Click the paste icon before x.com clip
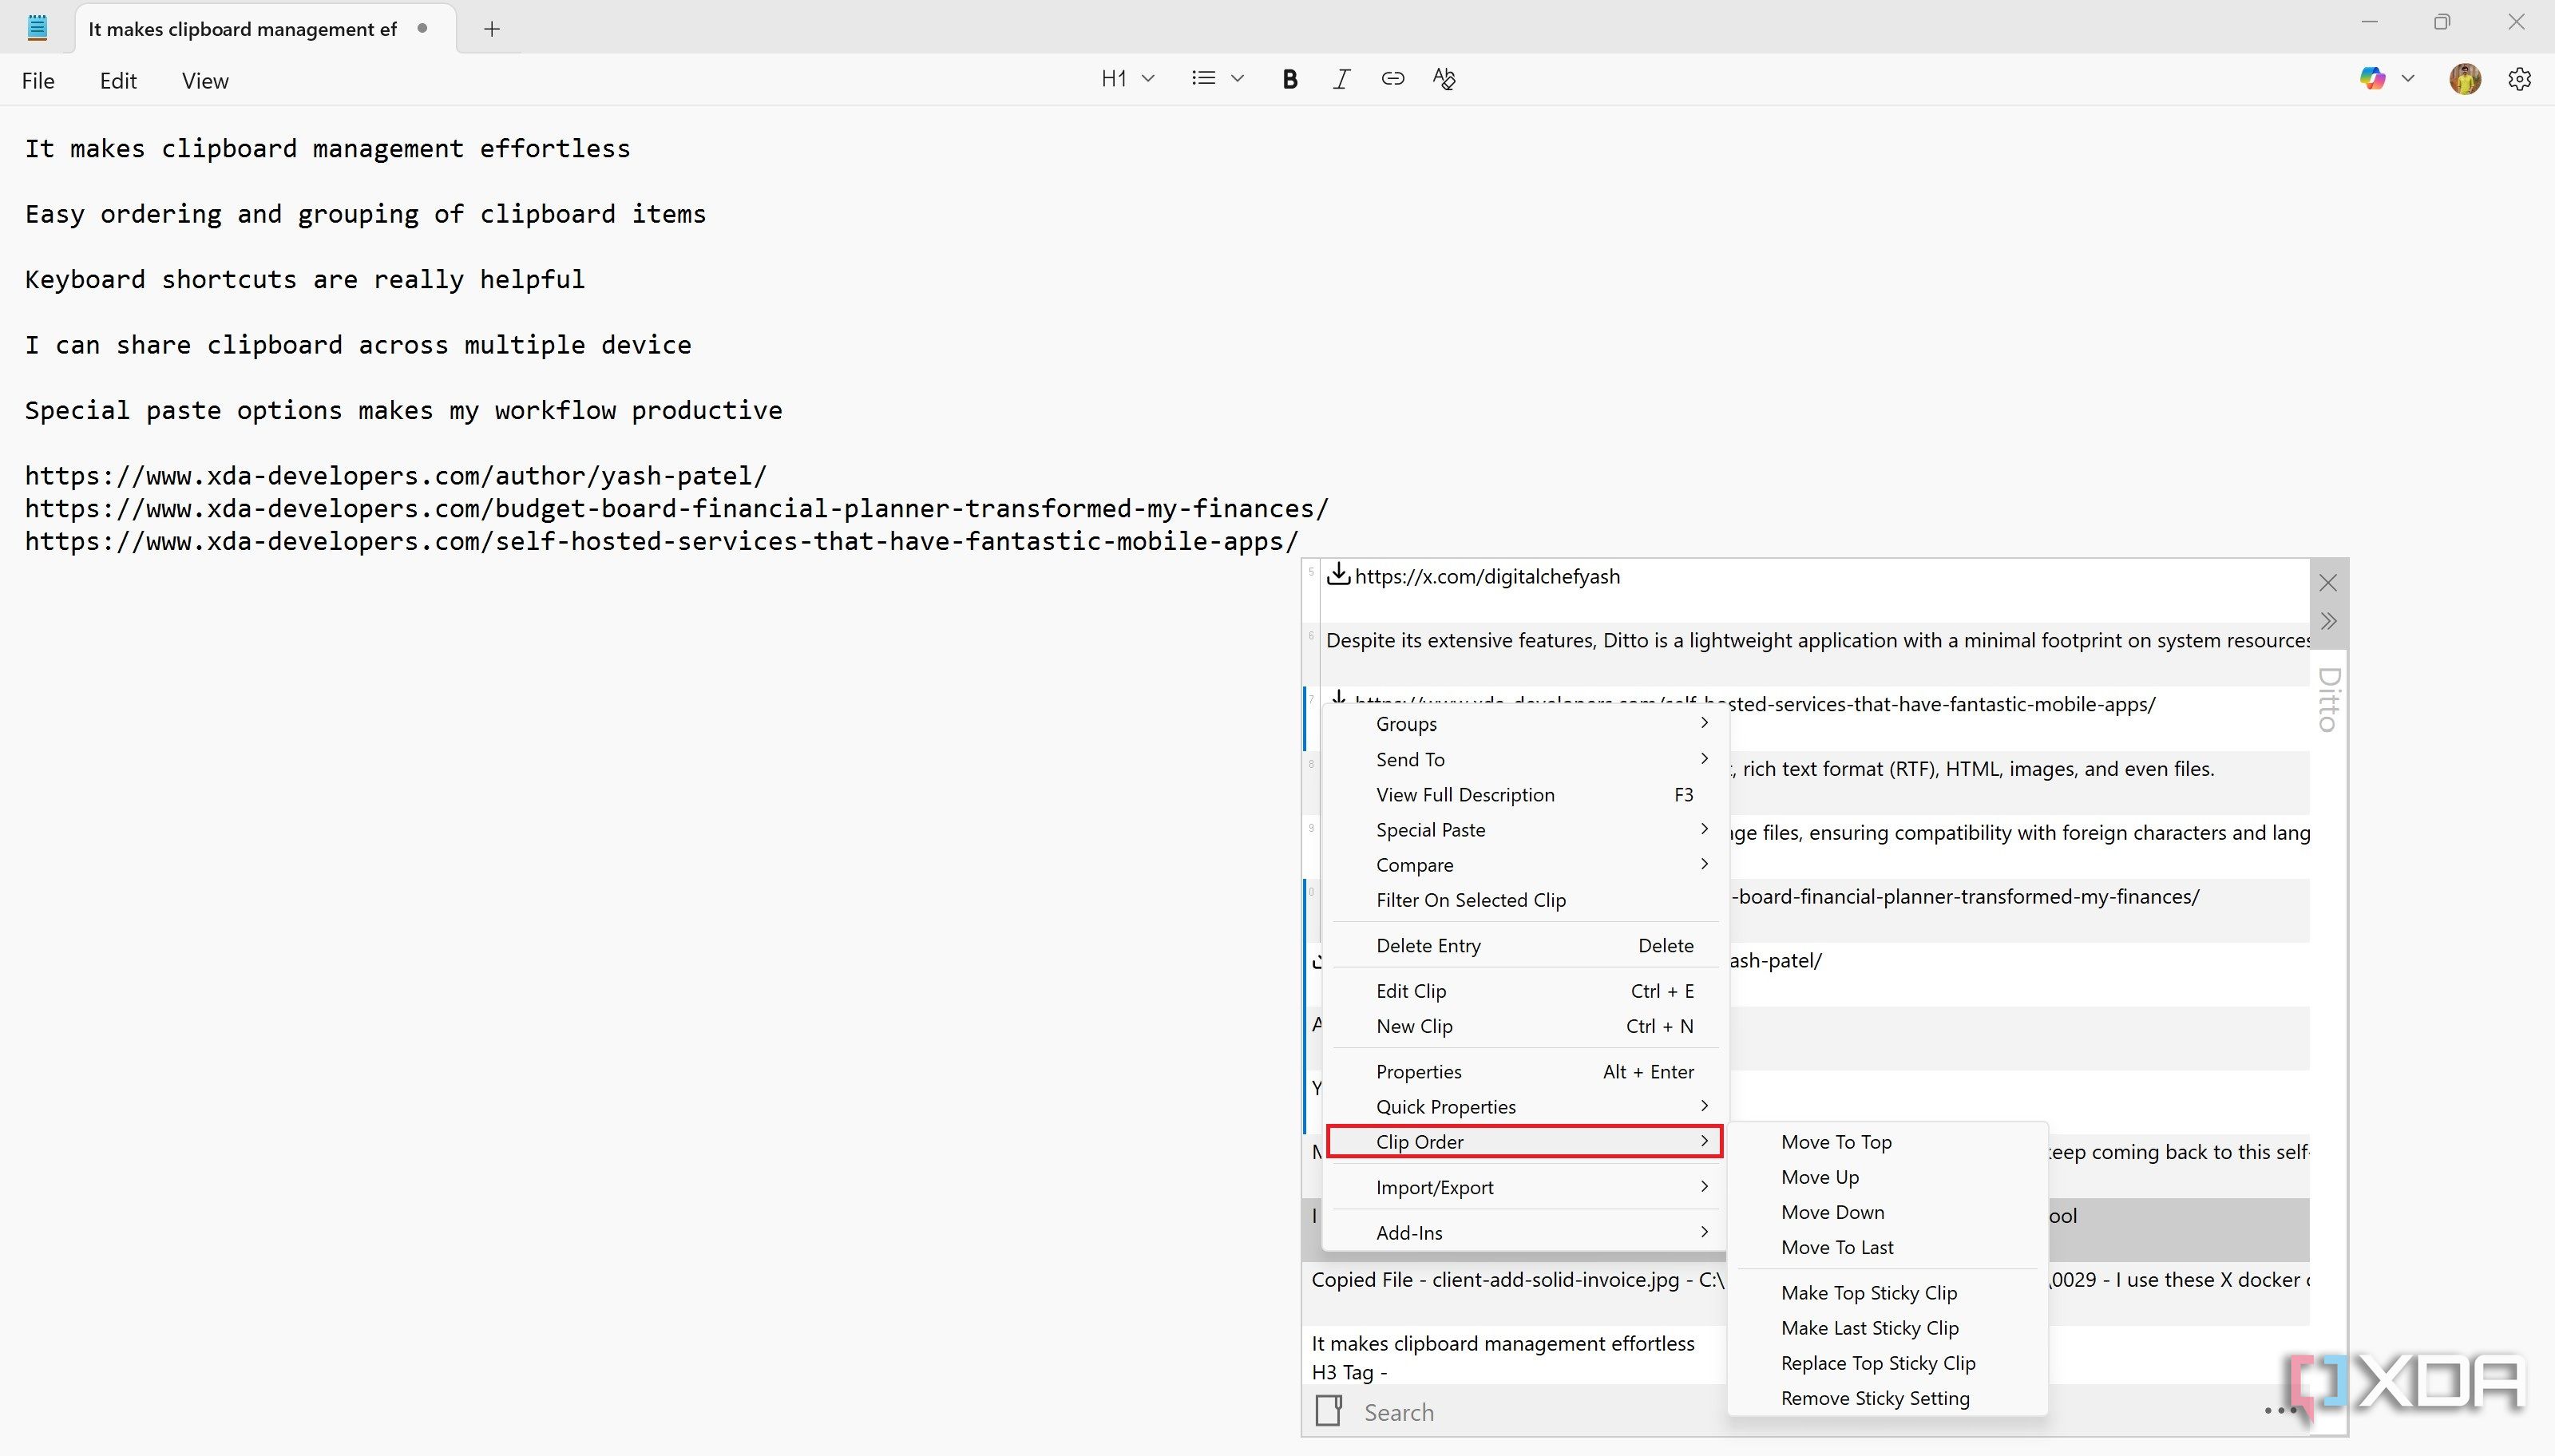The image size is (2555, 1456). [x=1338, y=574]
